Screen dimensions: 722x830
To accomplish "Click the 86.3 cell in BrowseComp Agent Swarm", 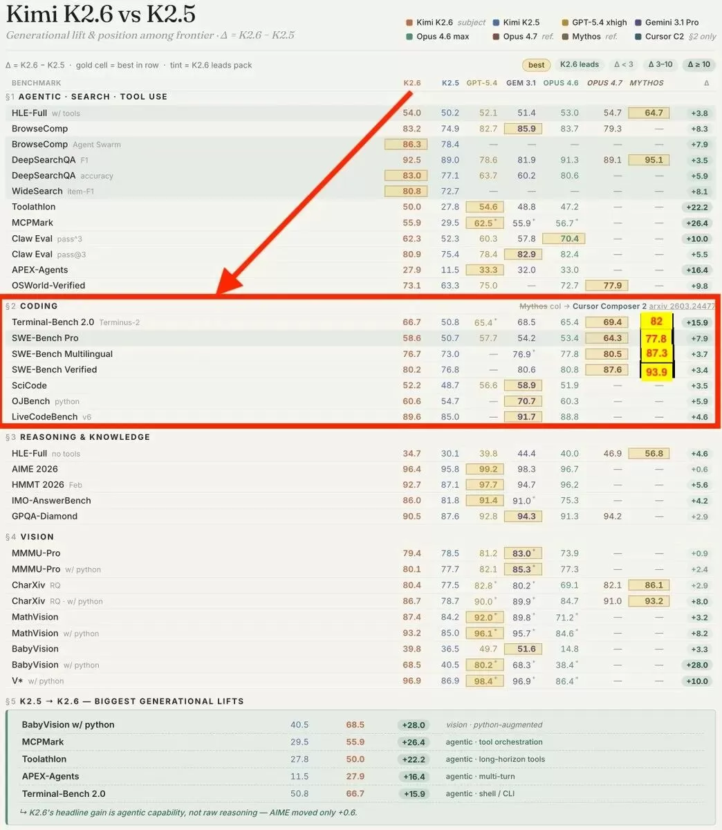I will tap(406, 145).
